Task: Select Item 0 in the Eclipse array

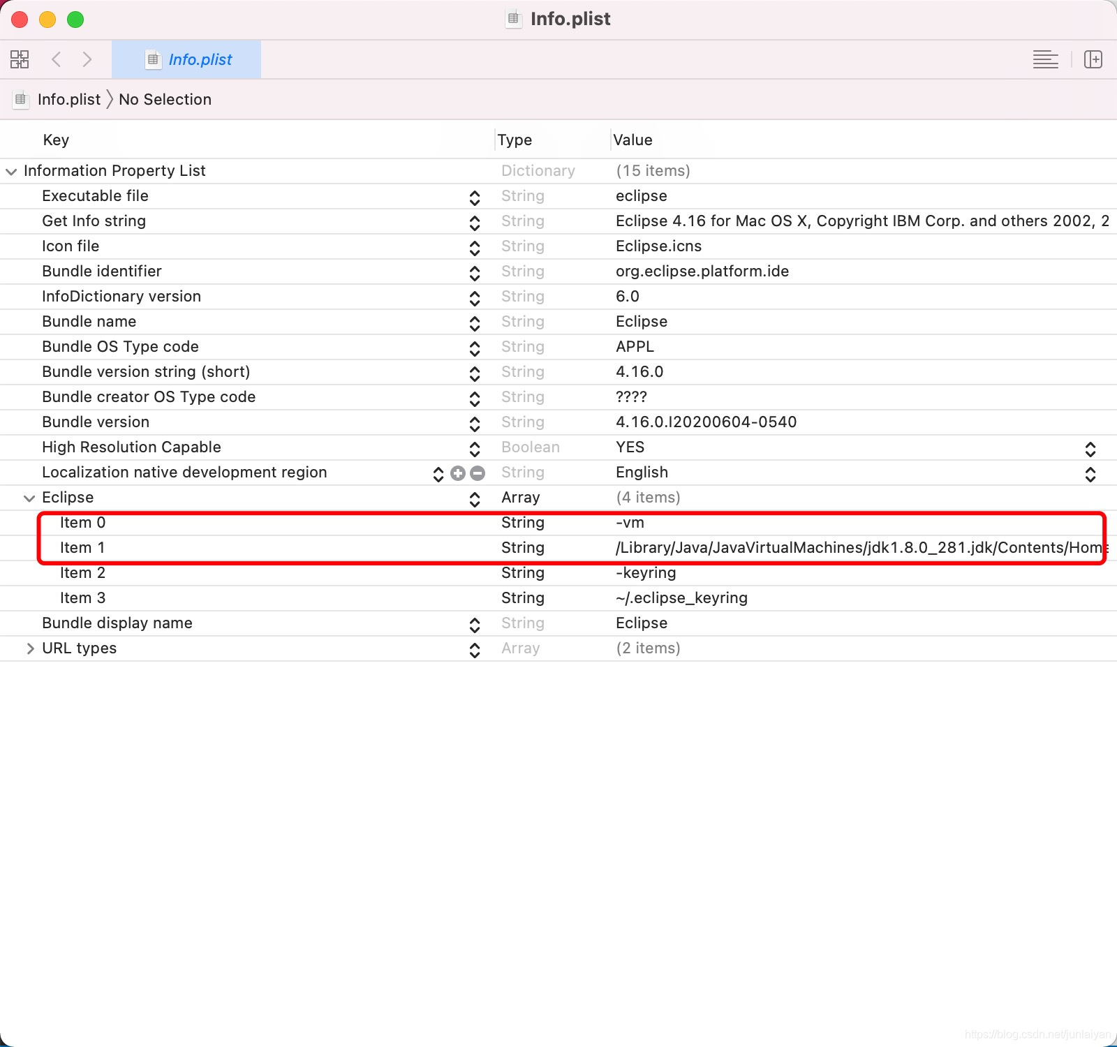Action: pos(82,523)
